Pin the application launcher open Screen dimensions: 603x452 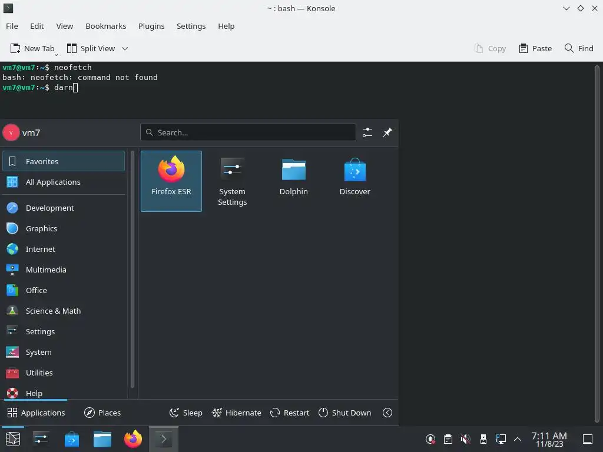coord(387,132)
